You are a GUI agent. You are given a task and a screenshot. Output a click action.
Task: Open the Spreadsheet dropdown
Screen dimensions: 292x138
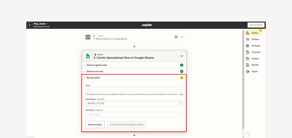point(134,103)
